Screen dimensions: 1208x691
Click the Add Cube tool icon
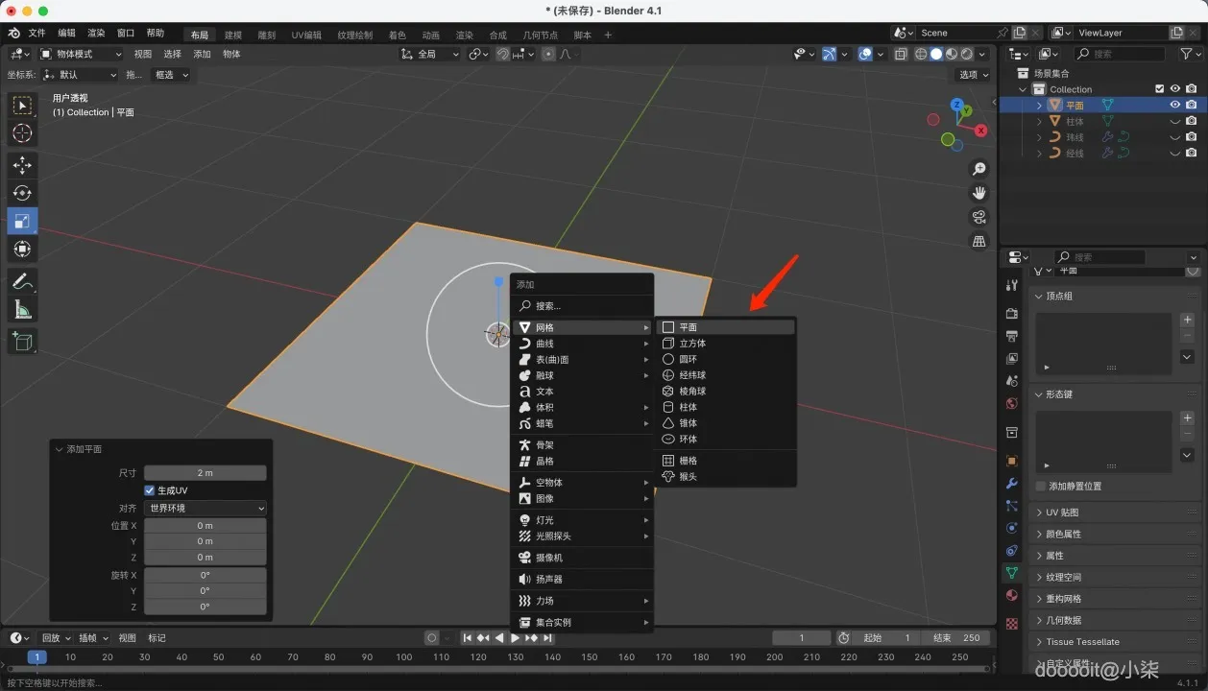22,341
